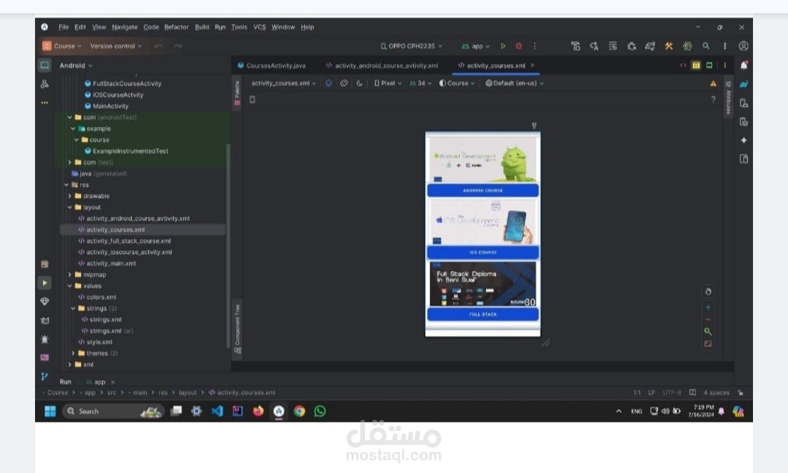Screen dimensions: 788x473
Task: Click the red Stop button in toolbar
Action: point(519,46)
